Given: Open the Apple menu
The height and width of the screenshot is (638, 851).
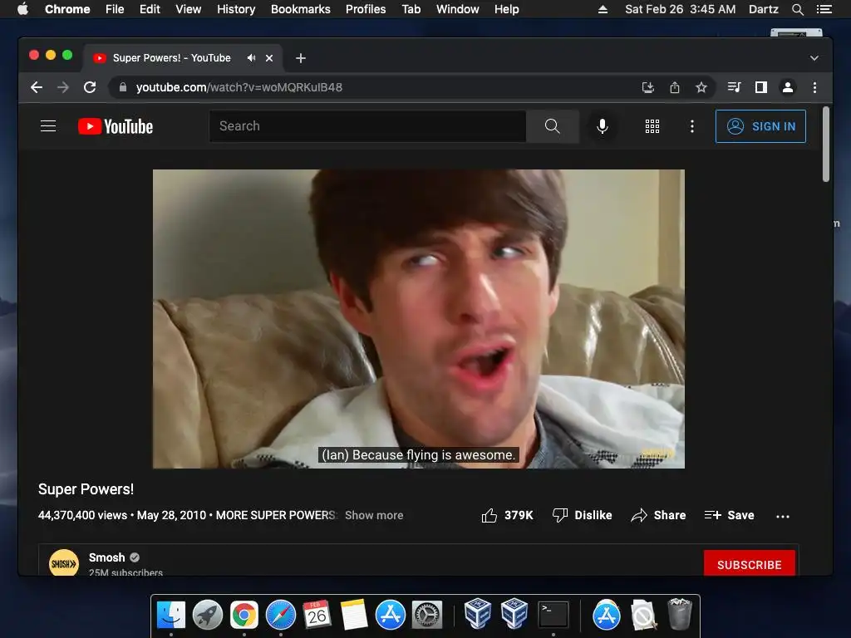Looking at the screenshot, I should pyautogui.click(x=22, y=9).
